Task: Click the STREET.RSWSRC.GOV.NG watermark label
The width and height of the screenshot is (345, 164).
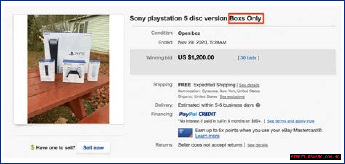Action: pos(315,157)
